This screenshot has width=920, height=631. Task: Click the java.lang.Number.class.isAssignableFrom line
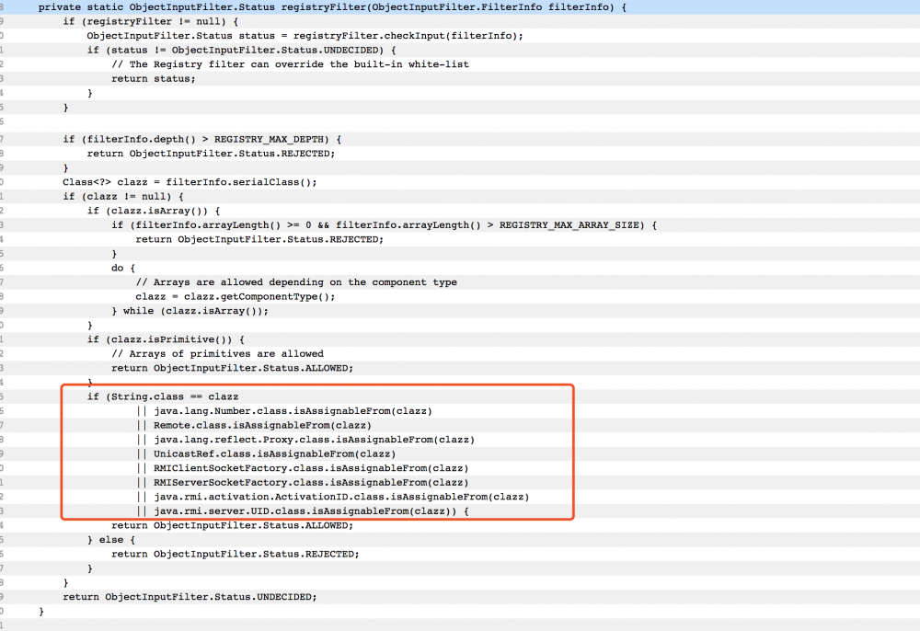coord(284,411)
